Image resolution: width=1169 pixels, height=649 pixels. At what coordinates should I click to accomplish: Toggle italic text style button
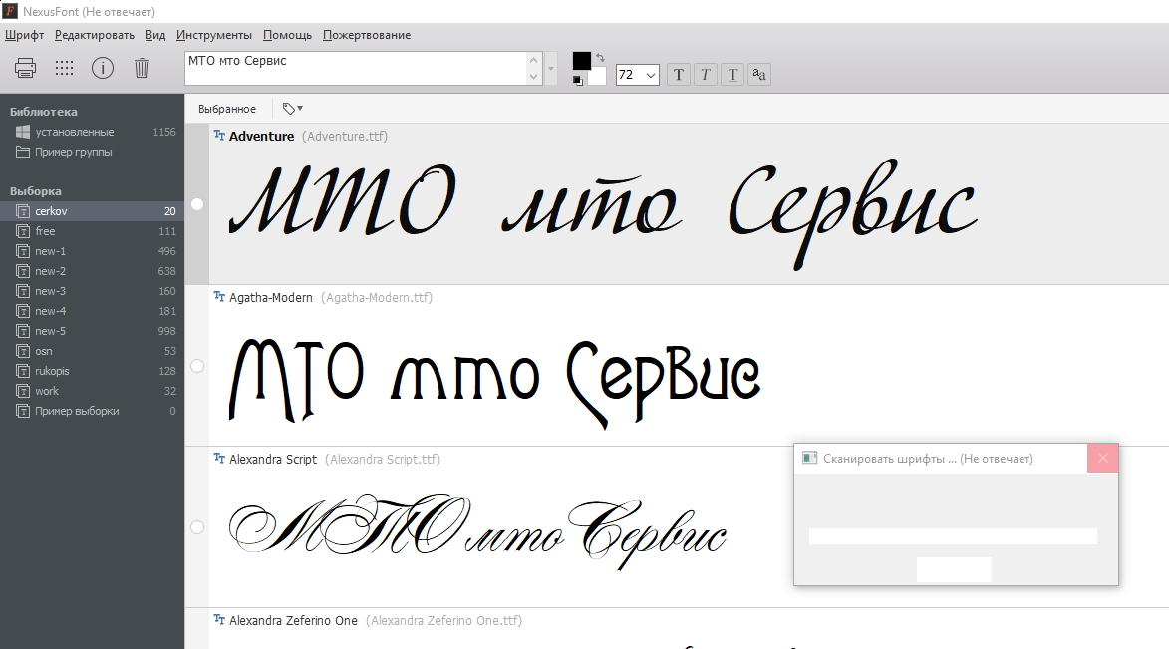coord(706,74)
